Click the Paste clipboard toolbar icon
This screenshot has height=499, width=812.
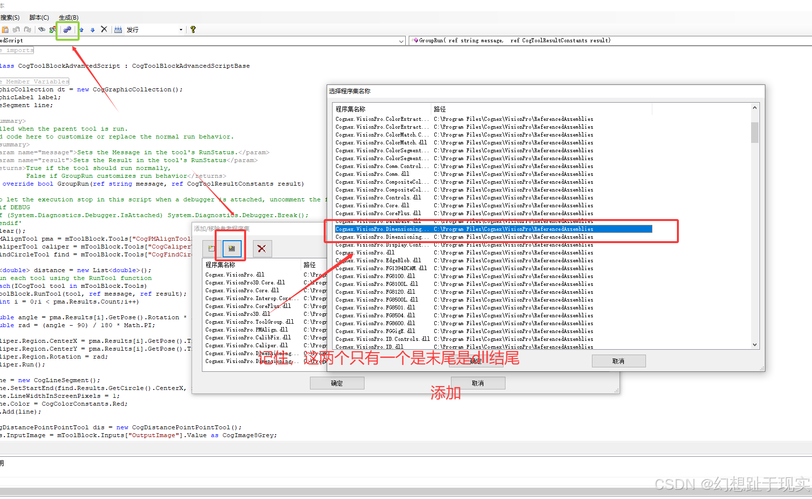(5, 29)
